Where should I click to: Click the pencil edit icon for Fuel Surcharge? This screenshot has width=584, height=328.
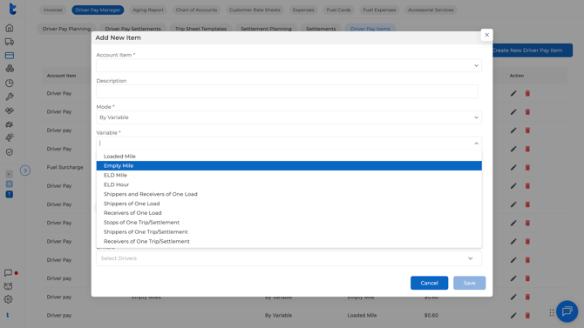(x=513, y=167)
